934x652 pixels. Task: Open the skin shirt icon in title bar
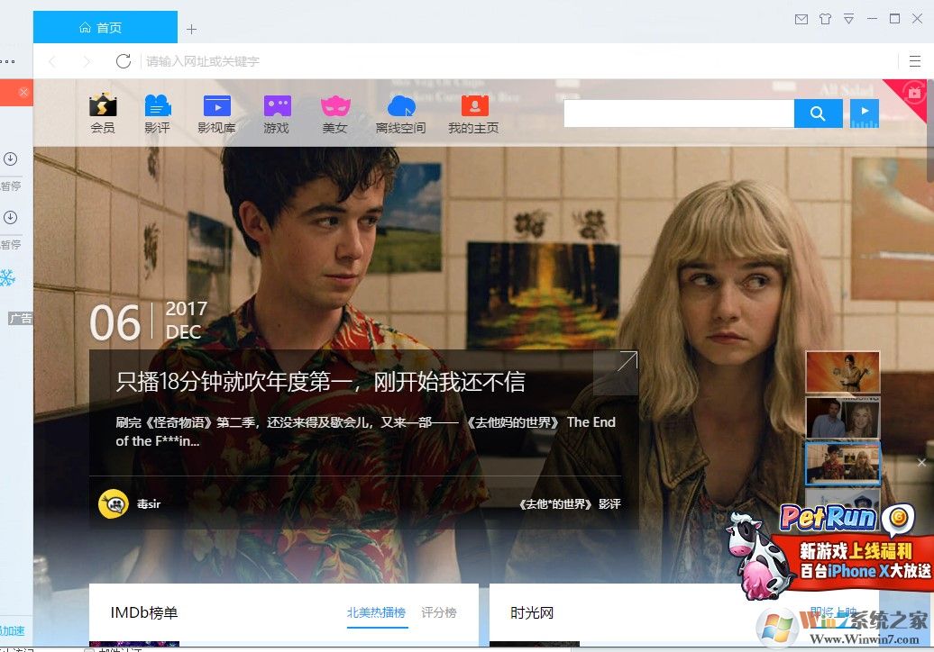pyautogui.click(x=825, y=19)
